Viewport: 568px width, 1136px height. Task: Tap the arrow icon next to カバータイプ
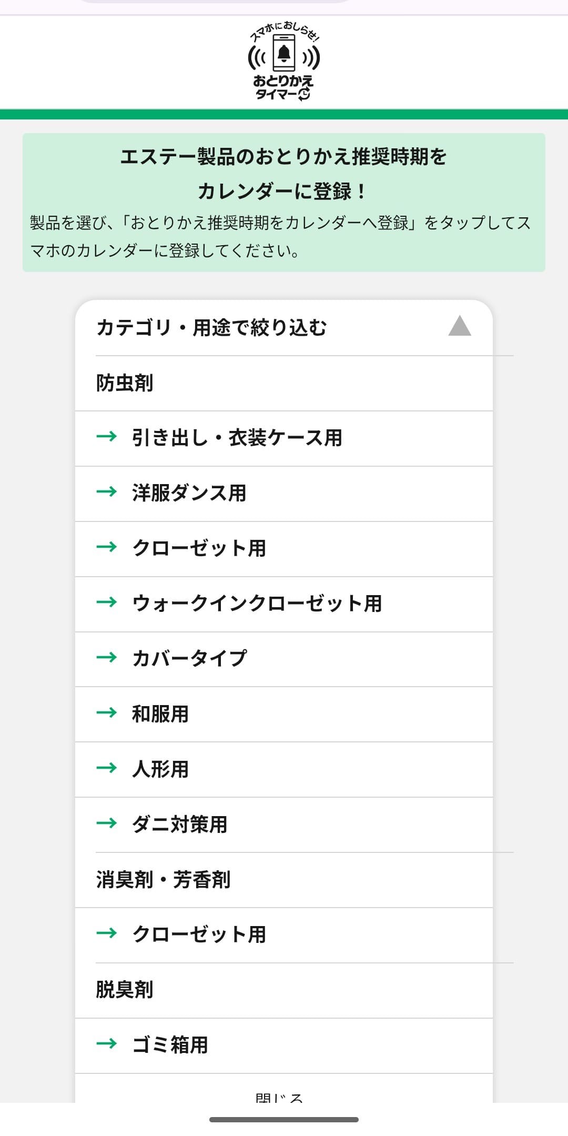pos(107,657)
